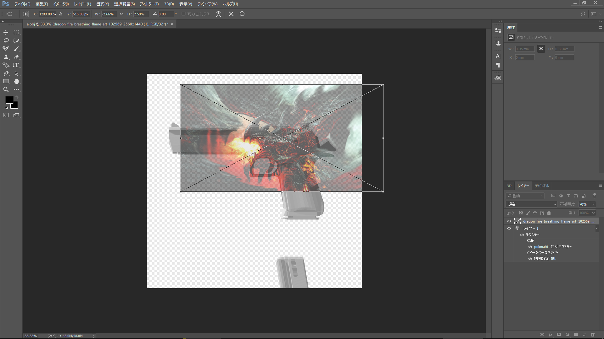The image size is (604, 339).
Task: Click the X position input field
Action: click(47, 14)
